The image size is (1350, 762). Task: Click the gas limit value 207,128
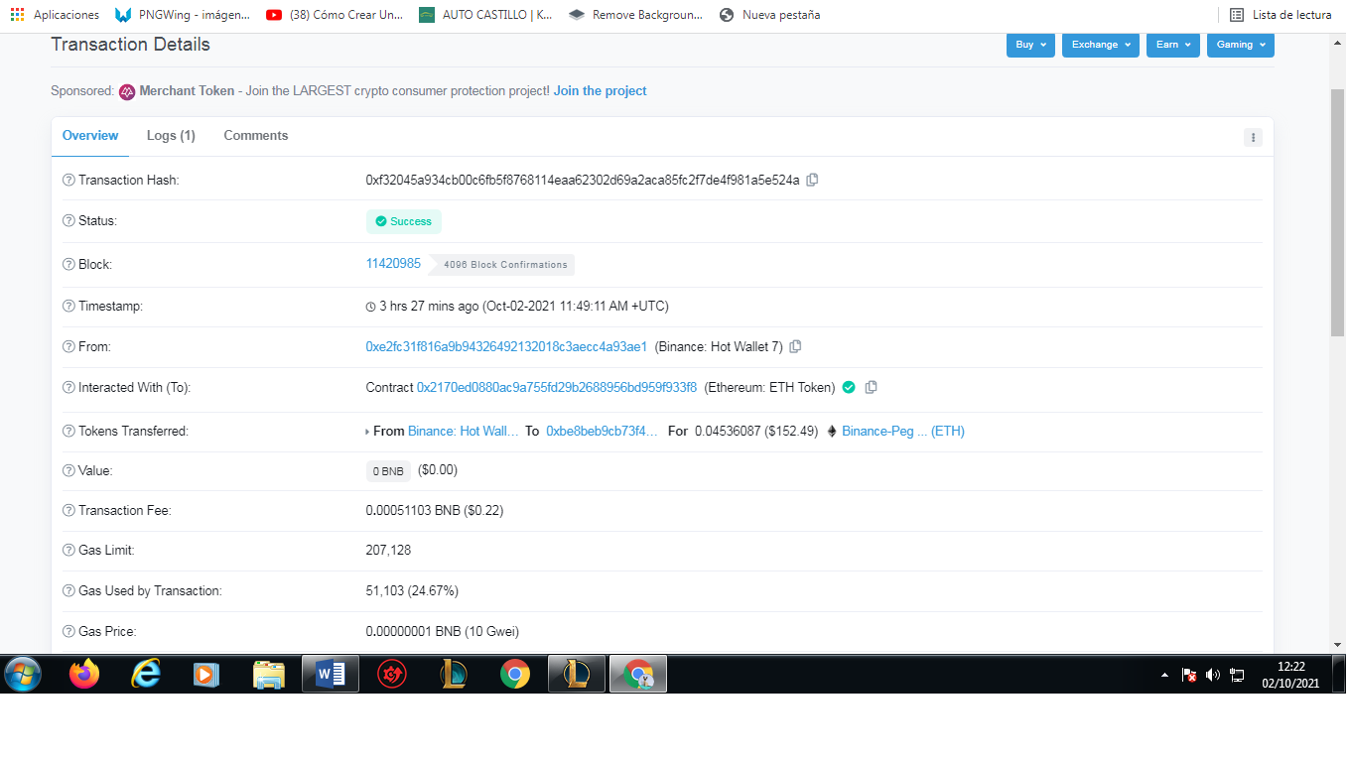click(x=388, y=550)
